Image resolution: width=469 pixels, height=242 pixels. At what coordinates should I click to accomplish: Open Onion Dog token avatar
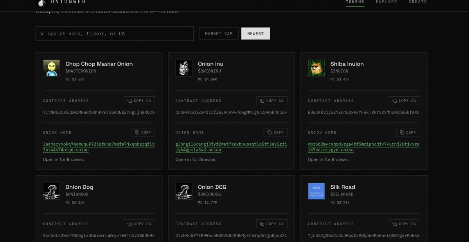(52, 191)
